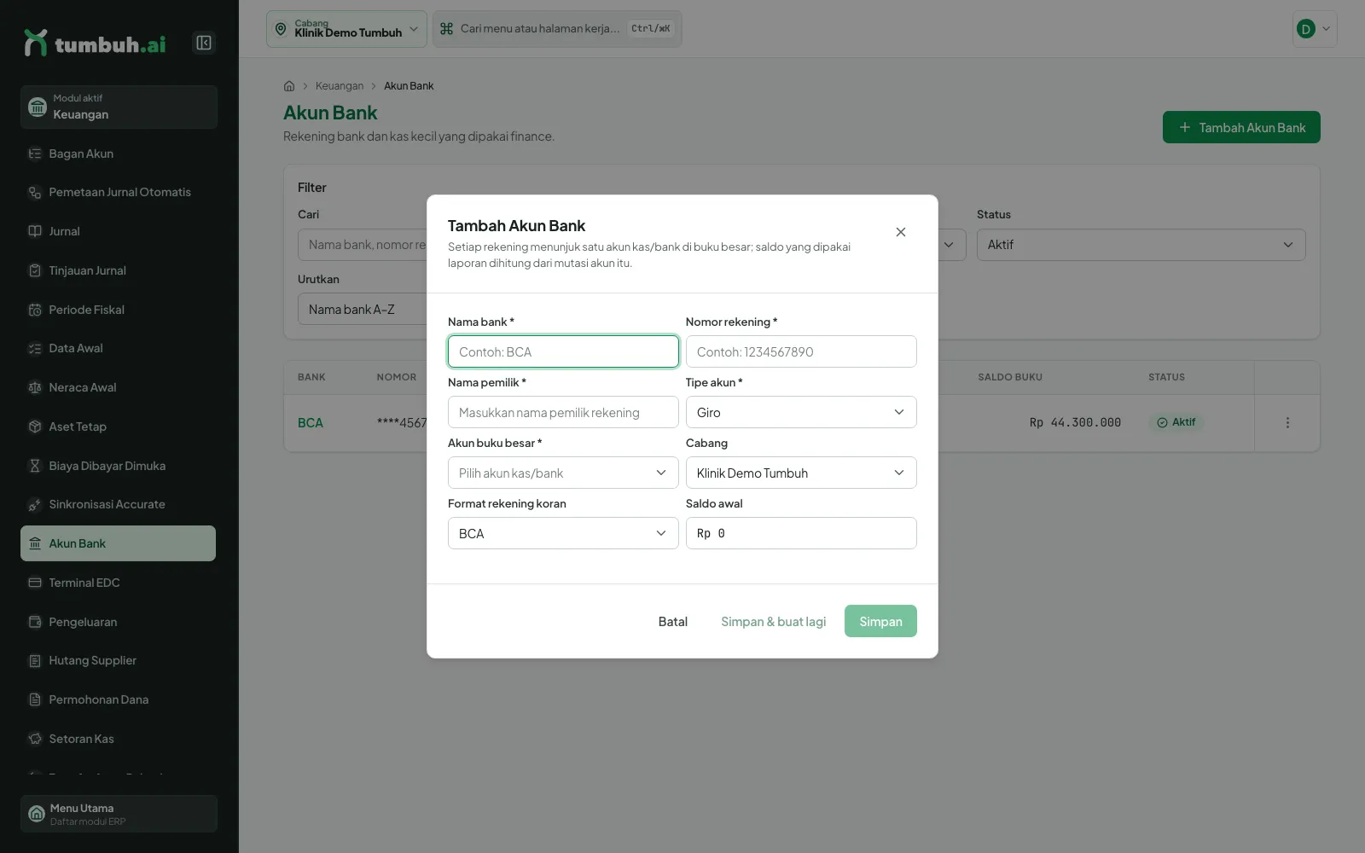Screen dimensions: 1365x853
Task: Open Biaya Dibayar Dimuka page
Action: pos(119,466)
